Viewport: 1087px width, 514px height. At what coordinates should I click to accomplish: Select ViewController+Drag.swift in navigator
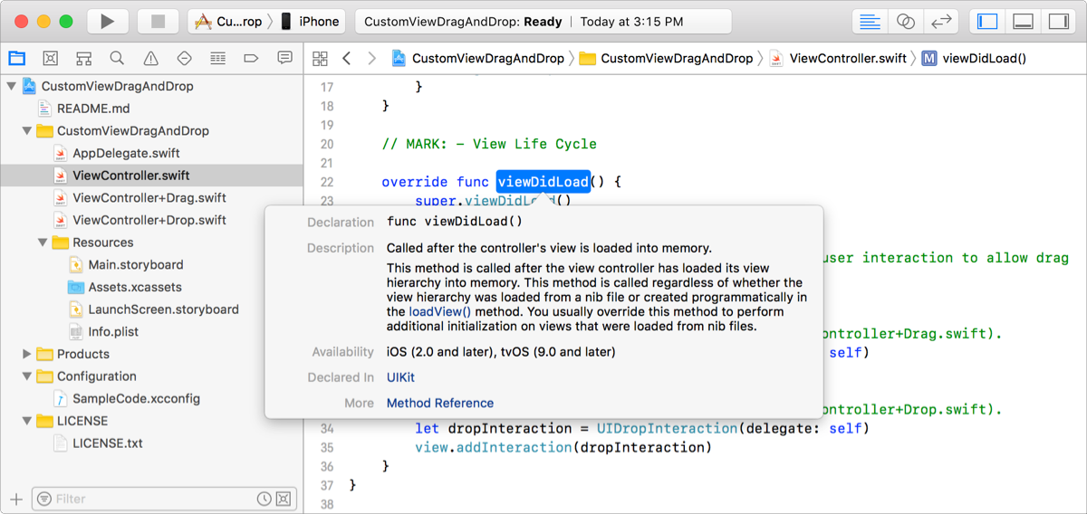click(149, 197)
